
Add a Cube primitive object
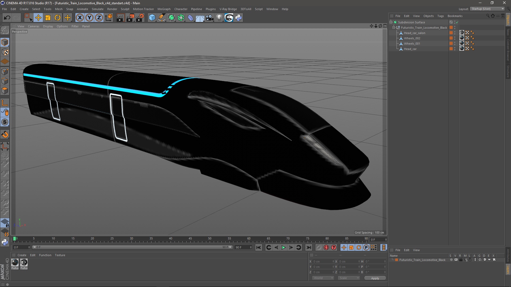point(152,18)
